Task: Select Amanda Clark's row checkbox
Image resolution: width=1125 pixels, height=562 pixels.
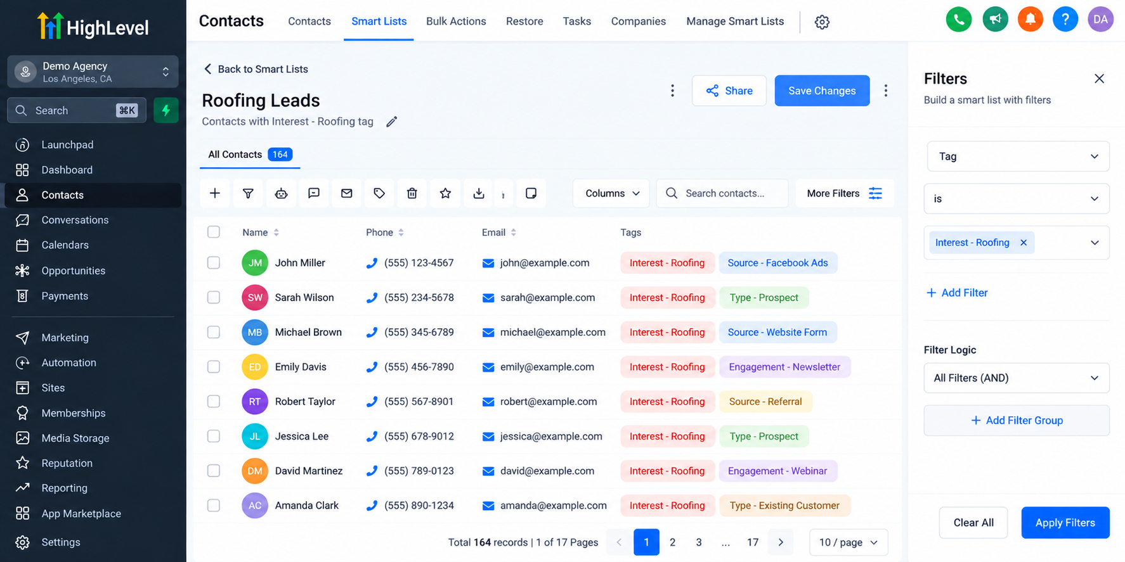Action: click(214, 506)
